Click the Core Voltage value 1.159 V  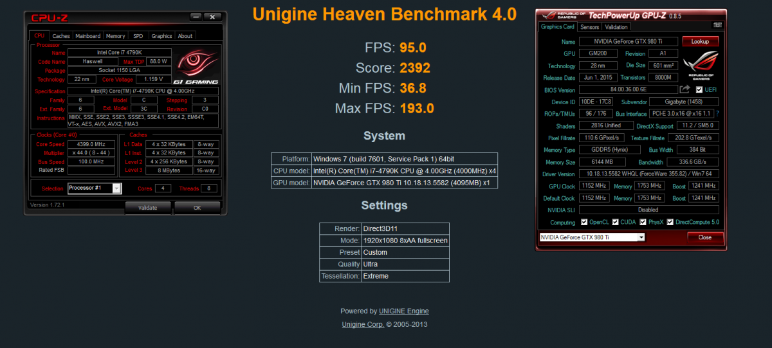pos(154,80)
